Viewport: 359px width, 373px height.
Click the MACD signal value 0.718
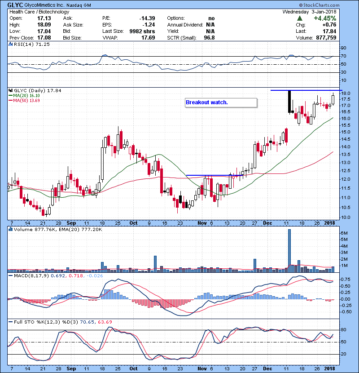pos(75,276)
